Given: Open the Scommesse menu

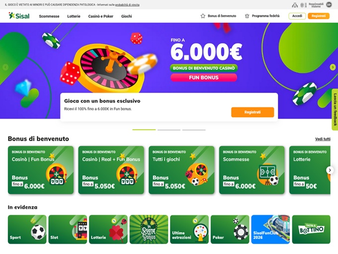Looking at the screenshot, I should (x=49, y=16).
